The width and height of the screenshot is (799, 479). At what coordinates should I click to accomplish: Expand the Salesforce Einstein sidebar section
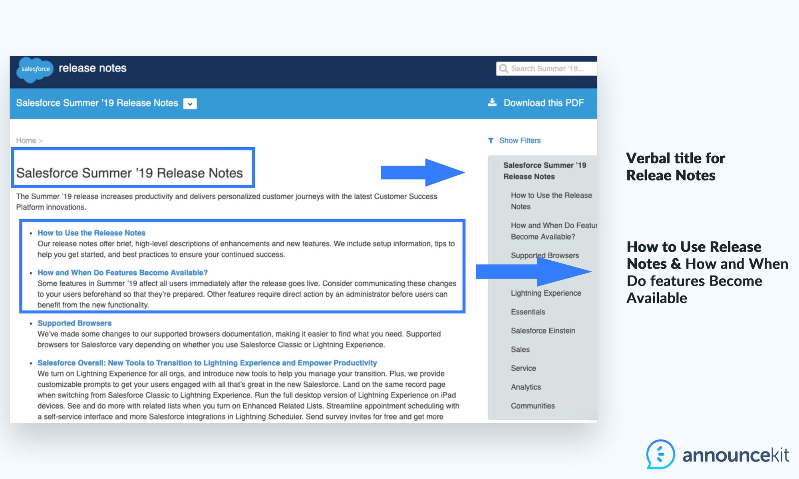coord(544,330)
